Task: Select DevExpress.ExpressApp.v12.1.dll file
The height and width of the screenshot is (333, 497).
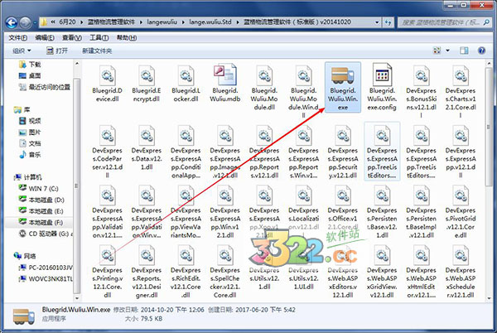Action: pyautogui.click(x=461, y=152)
